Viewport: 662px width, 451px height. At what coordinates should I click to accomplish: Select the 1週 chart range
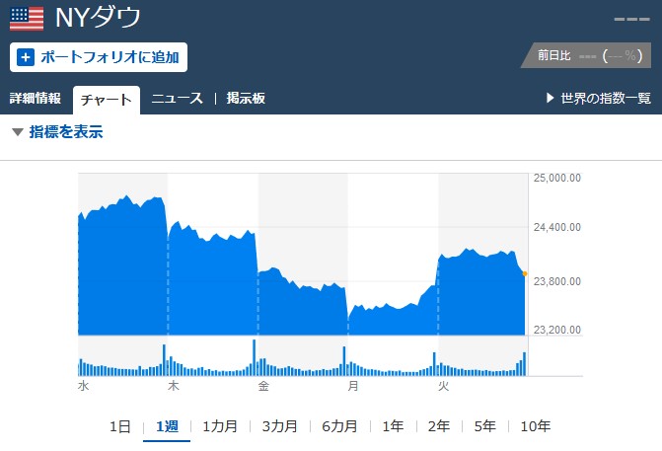(x=167, y=426)
